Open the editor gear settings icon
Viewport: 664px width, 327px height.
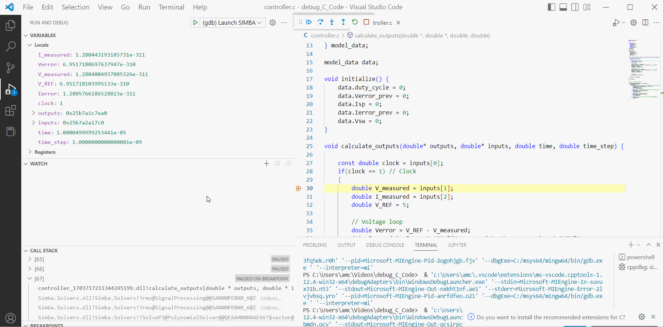pos(634,23)
